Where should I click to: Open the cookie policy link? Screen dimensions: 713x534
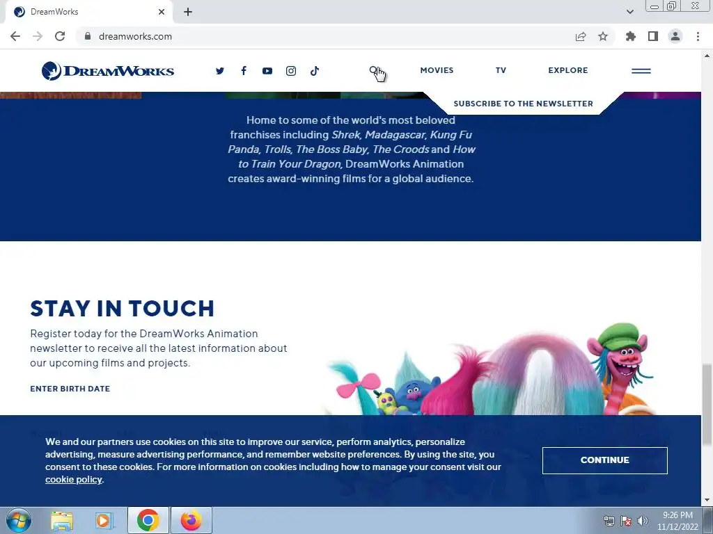(74, 480)
